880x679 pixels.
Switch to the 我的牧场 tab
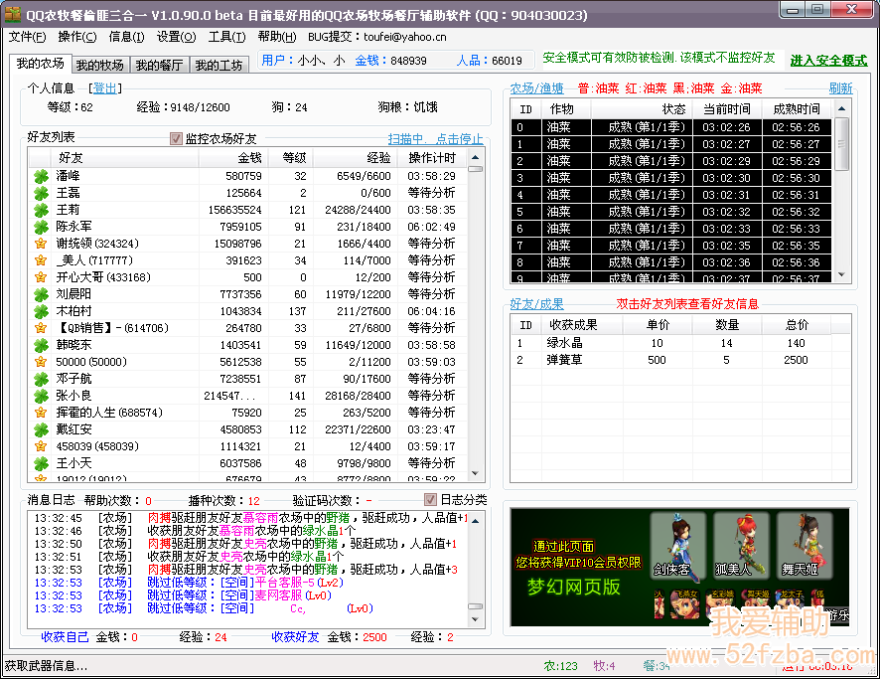(100, 66)
